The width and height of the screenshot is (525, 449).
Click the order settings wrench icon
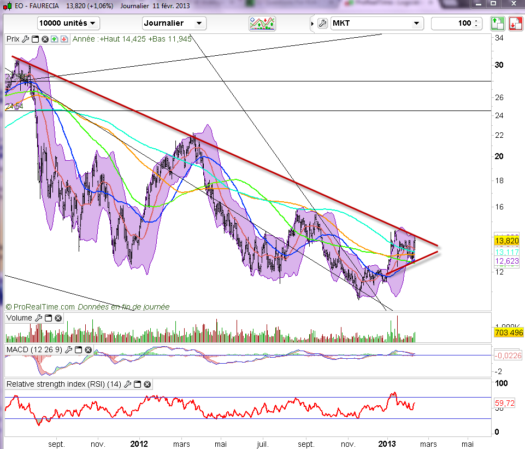322,24
